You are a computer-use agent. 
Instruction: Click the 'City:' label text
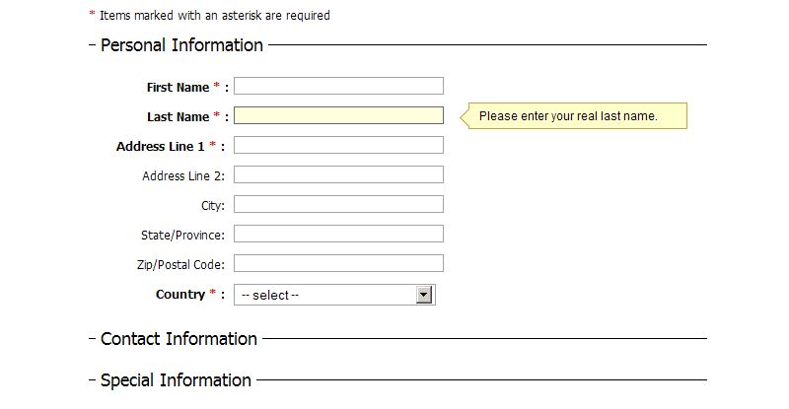pyautogui.click(x=213, y=206)
